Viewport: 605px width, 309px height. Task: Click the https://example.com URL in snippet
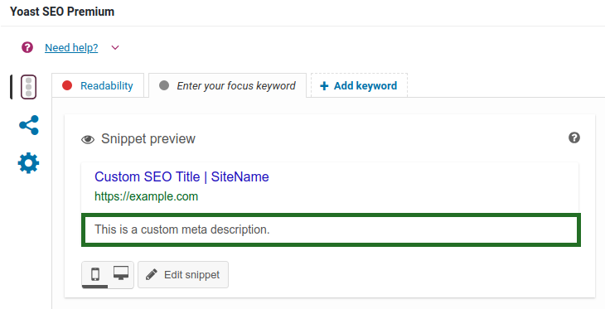coord(146,196)
